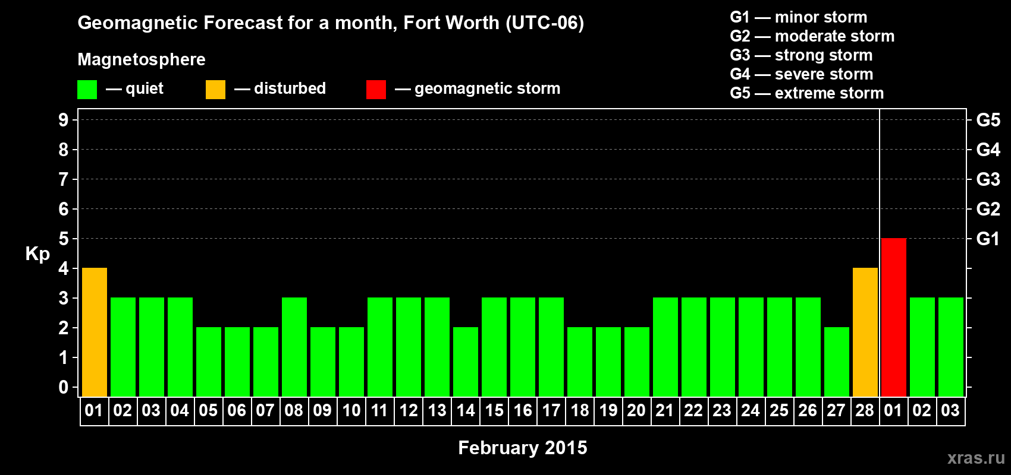
Task: Click the date label 11
Action: (379, 411)
